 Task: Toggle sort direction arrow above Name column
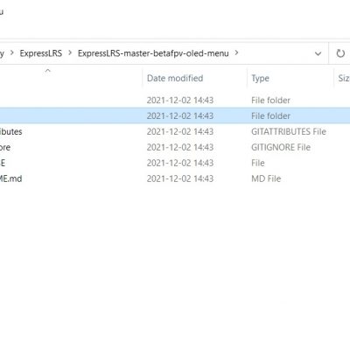[48, 71]
